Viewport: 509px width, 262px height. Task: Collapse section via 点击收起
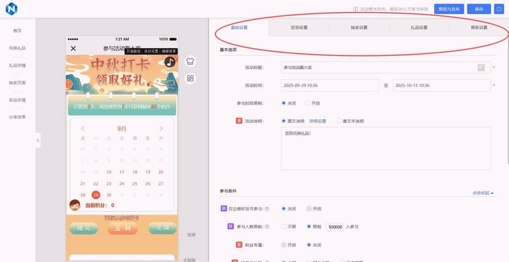click(484, 193)
